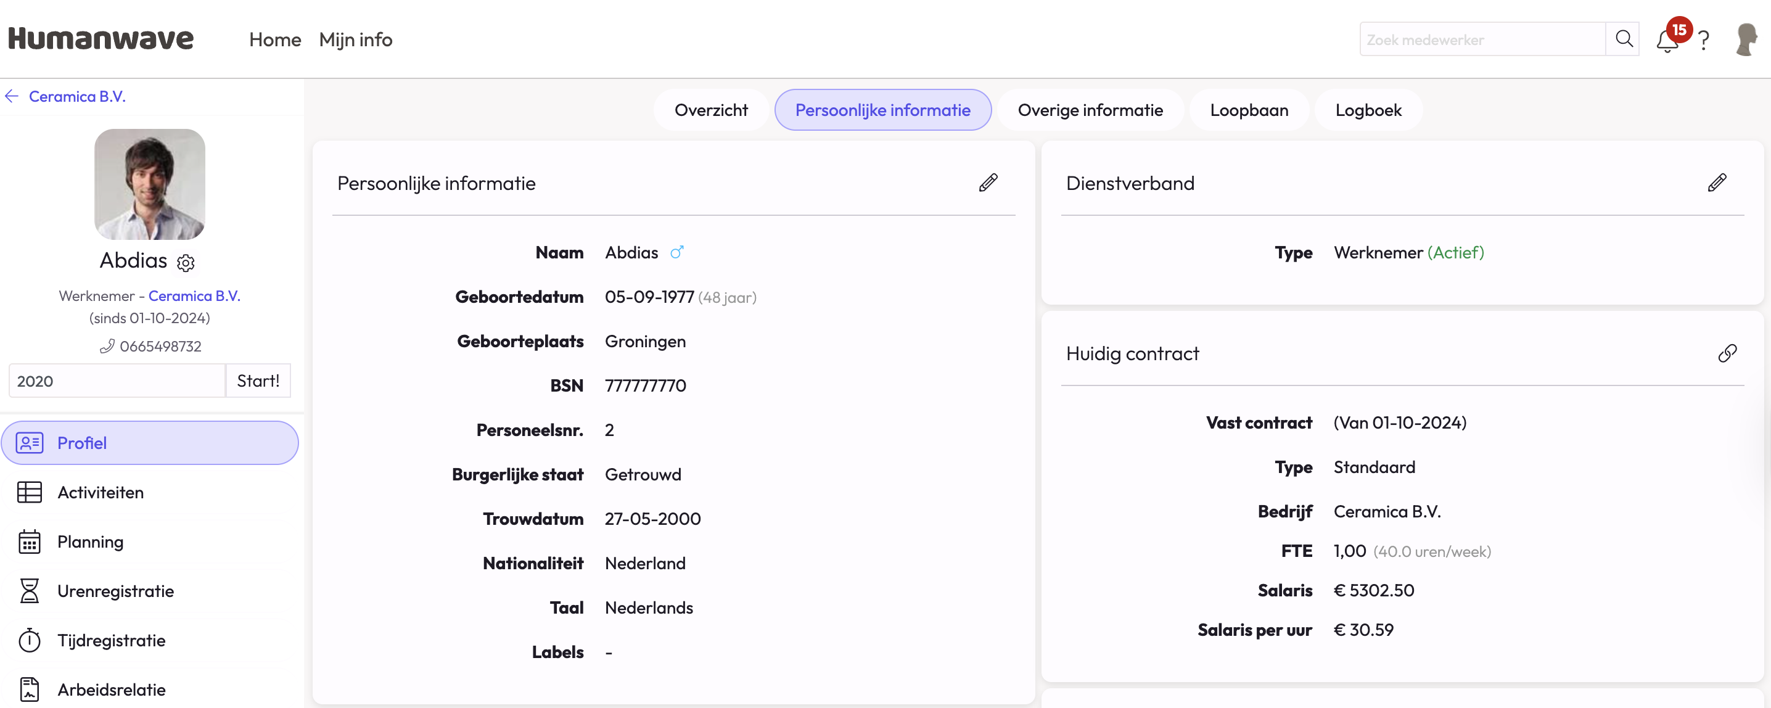Click back arrow to Ceramica B.V.

pos(12,96)
